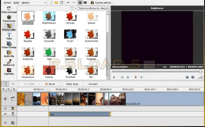Zoom in on the timeline
This screenshot has height=127, width=205.
click(4, 89)
